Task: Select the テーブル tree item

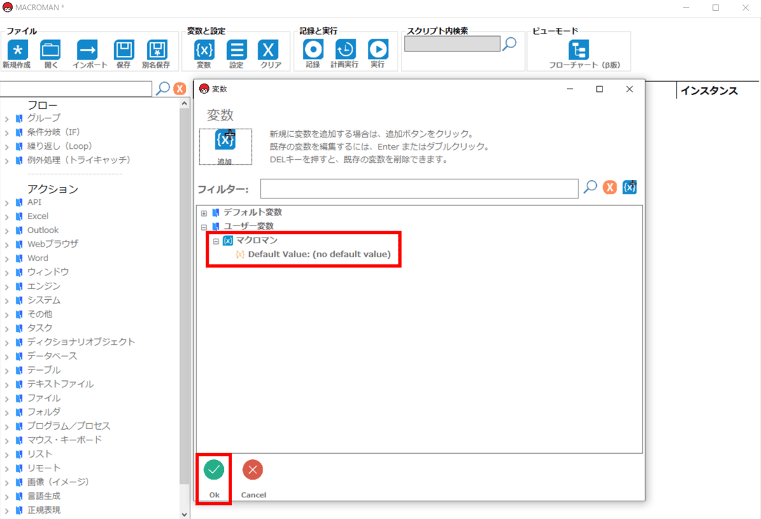Action: coord(44,369)
